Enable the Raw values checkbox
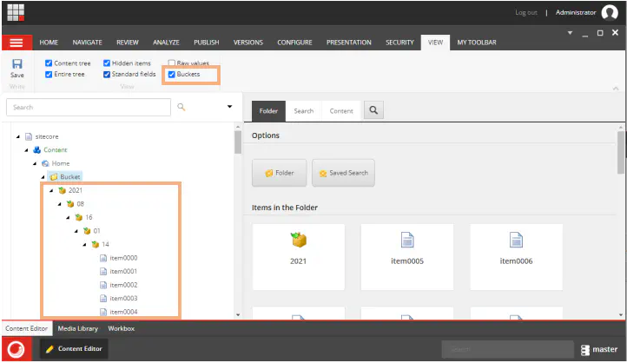This screenshot has width=627, height=363. [x=172, y=63]
